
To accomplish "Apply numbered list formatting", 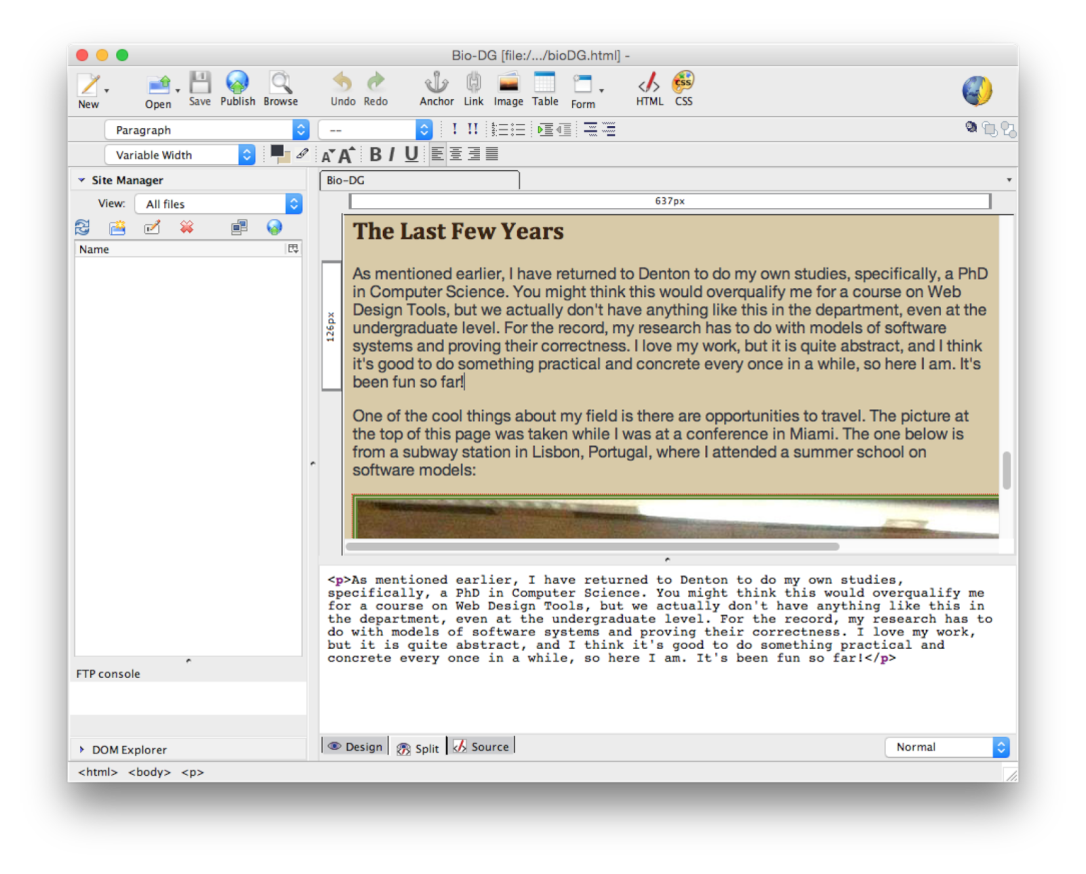I will pyautogui.click(x=500, y=130).
